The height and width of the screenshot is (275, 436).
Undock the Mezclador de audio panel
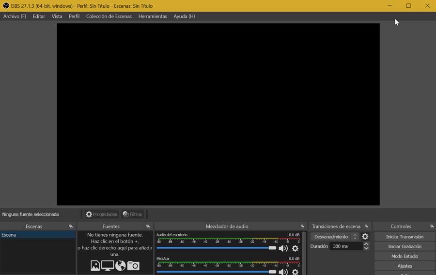(x=302, y=226)
